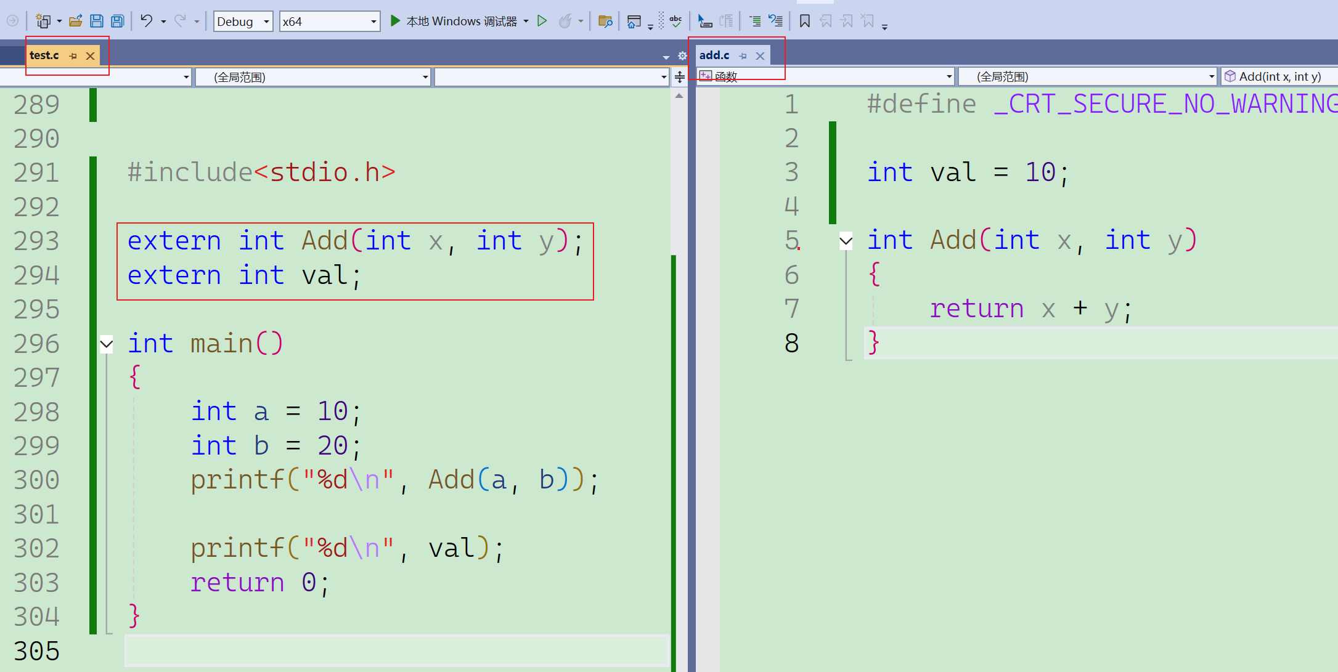This screenshot has width=1338, height=672.
Task: Click the Find in Files icon
Action: (x=605, y=22)
